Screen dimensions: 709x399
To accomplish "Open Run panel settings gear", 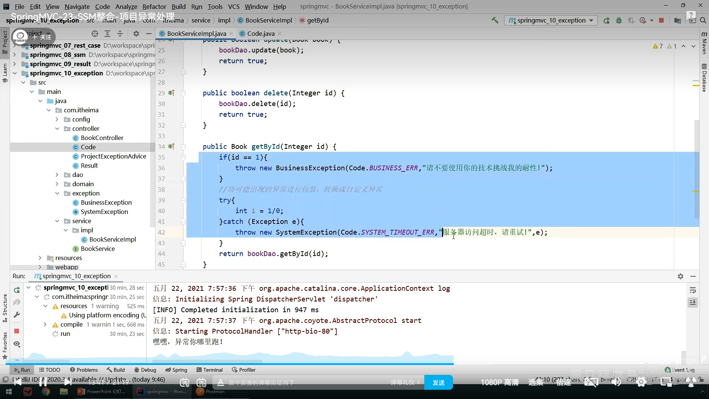I will 680,276.
